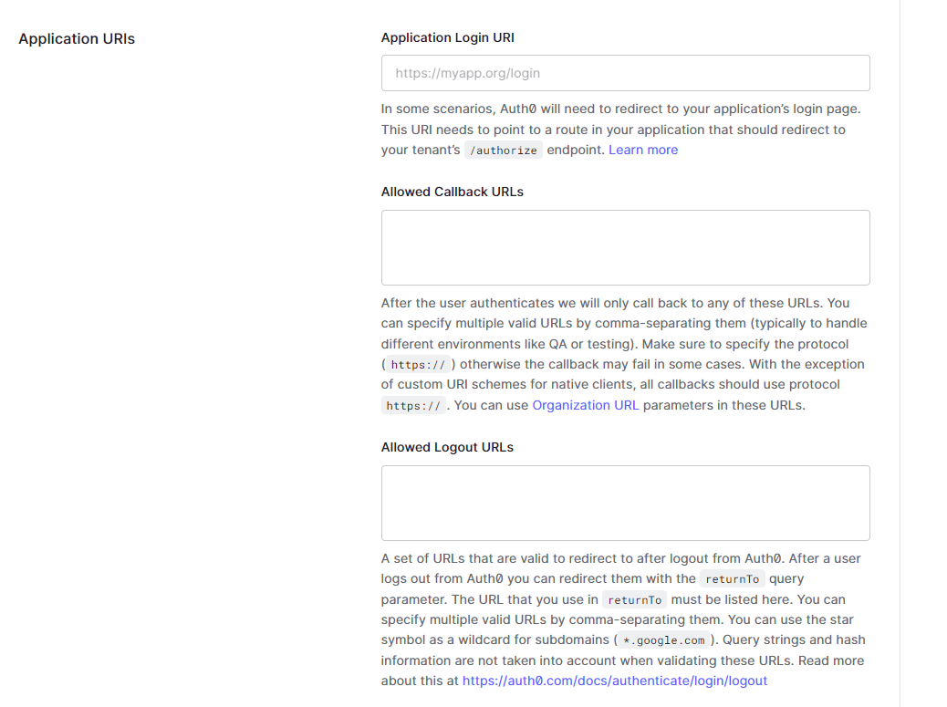This screenshot has height=707, width=947.
Task: Click the "Application URIs" section heading
Action: [77, 38]
